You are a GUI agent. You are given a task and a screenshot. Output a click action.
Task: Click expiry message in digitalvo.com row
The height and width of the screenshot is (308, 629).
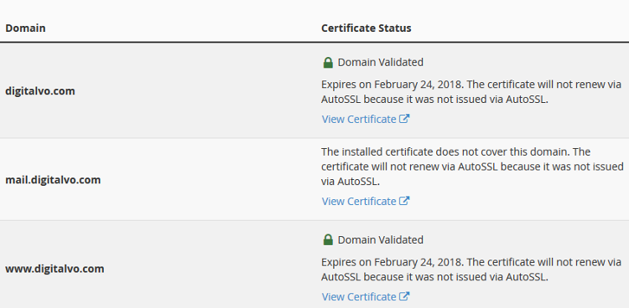click(471, 92)
